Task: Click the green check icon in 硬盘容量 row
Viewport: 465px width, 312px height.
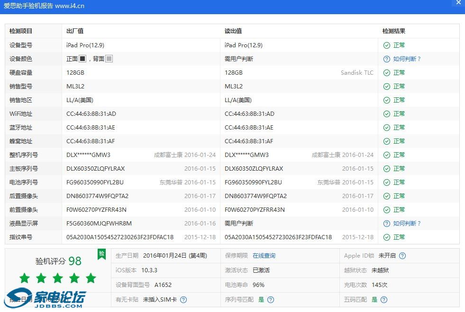Action: [x=387, y=73]
